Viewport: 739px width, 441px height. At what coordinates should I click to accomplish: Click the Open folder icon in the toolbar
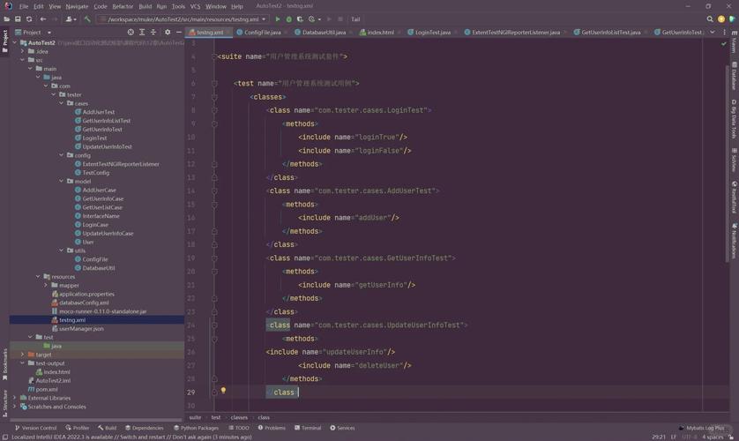(x=6, y=19)
